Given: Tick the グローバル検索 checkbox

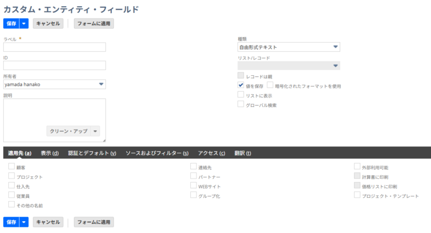Looking at the screenshot, I should (x=241, y=104).
